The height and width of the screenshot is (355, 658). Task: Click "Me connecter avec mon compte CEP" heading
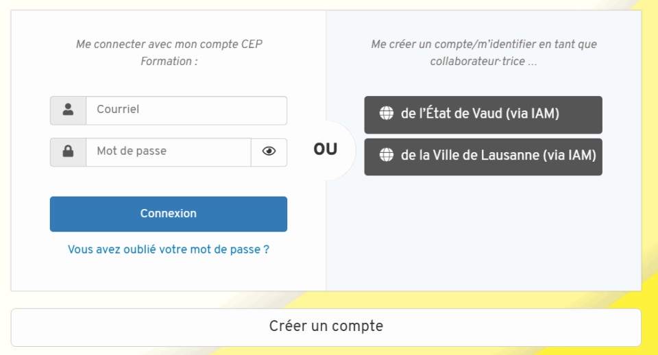click(x=169, y=45)
